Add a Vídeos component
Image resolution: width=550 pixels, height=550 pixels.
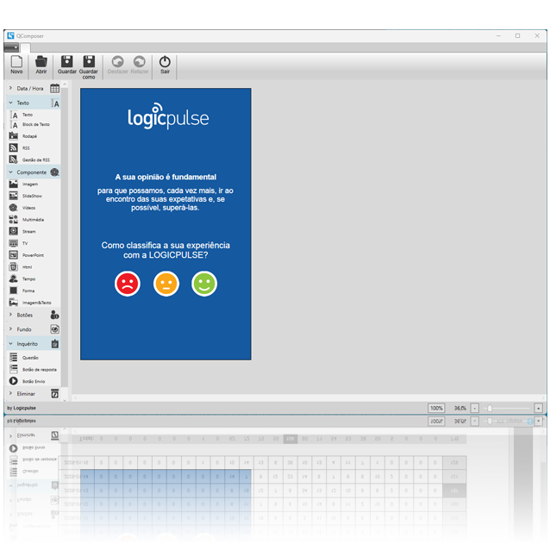pos(28,208)
